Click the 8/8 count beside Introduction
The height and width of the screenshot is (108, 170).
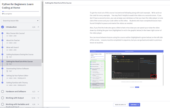tap(34, 27)
